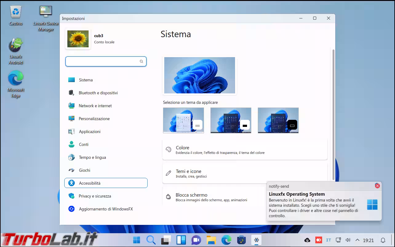Open Privacy e sicurezza settings
395x247 pixels.
point(95,196)
